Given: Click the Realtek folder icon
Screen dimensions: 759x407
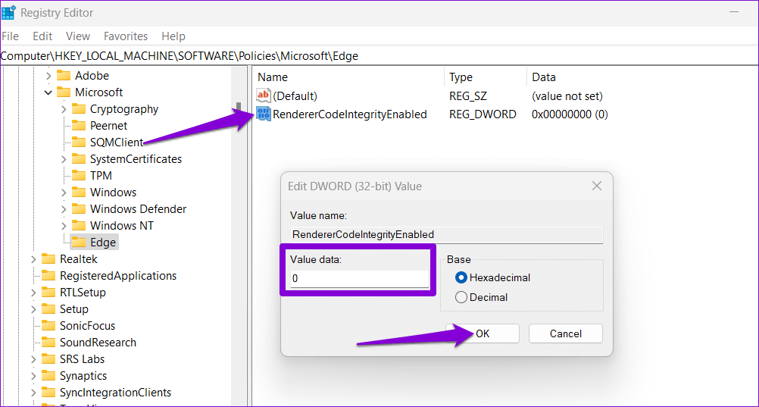Looking at the screenshot, I should tap(48, 259).
